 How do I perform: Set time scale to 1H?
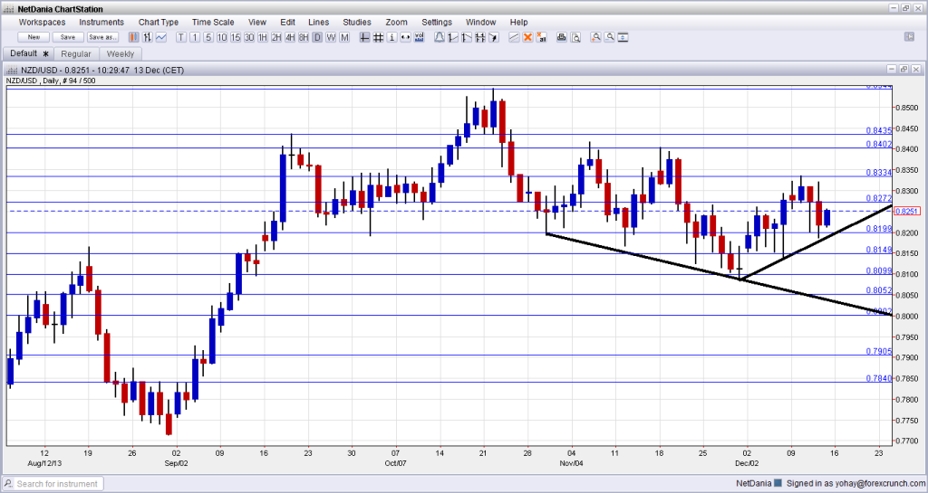pos(263,37)
